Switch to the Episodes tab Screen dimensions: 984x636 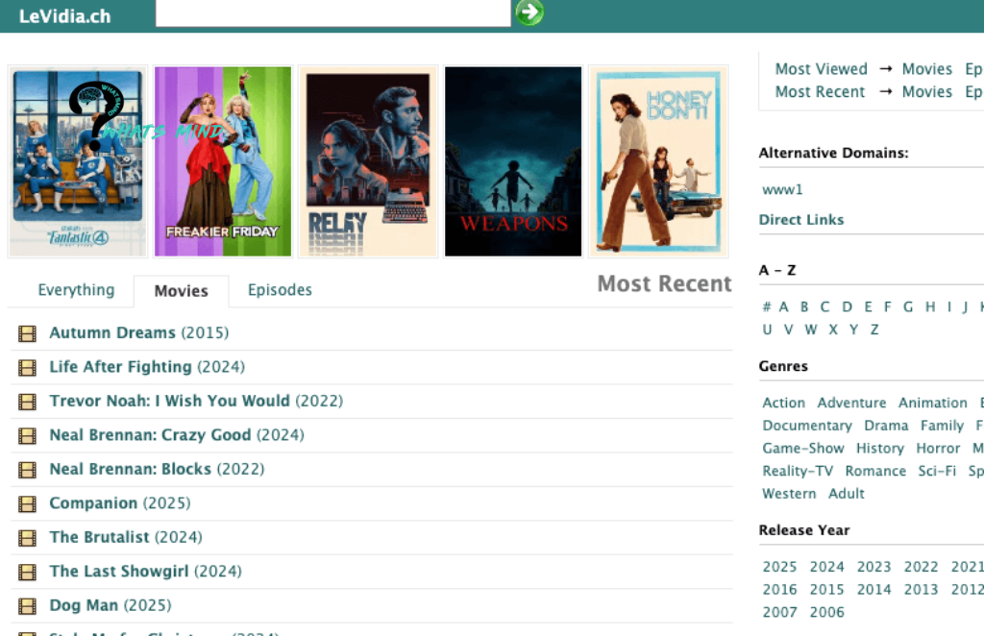click(x=280, y=289)
